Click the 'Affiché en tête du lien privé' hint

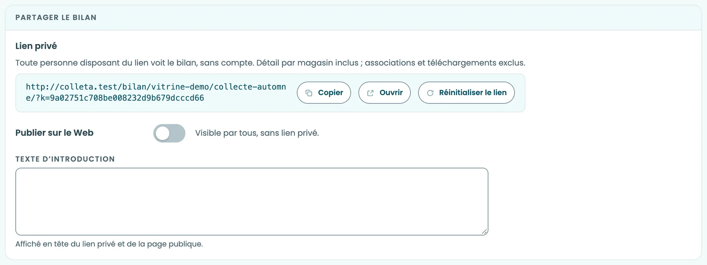click(x=109, y=244)
